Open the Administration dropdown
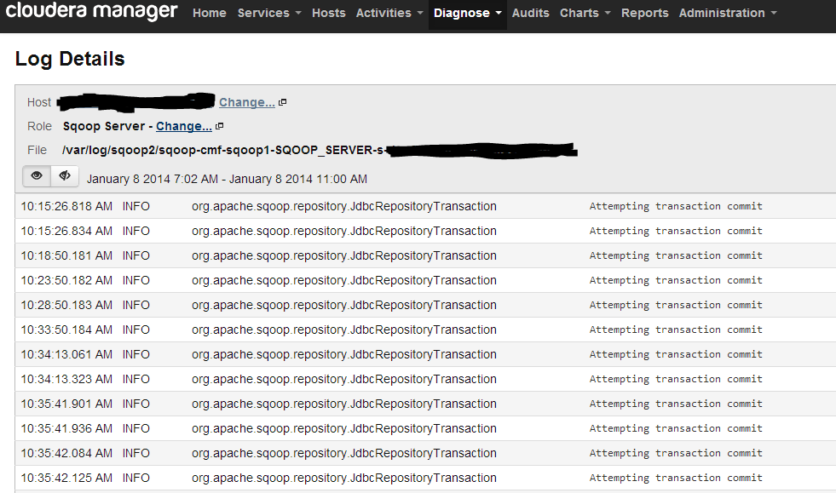Image resolution: width=836 pixels, height=493 pixels. click(x=727, y=13)
